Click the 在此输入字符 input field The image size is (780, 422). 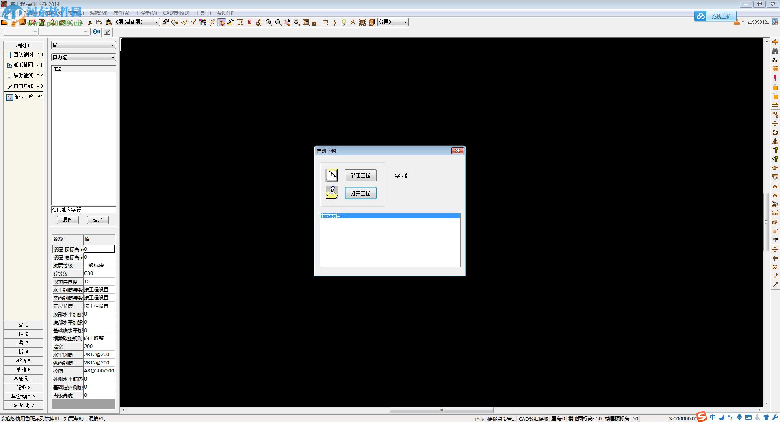coord(83,210)
